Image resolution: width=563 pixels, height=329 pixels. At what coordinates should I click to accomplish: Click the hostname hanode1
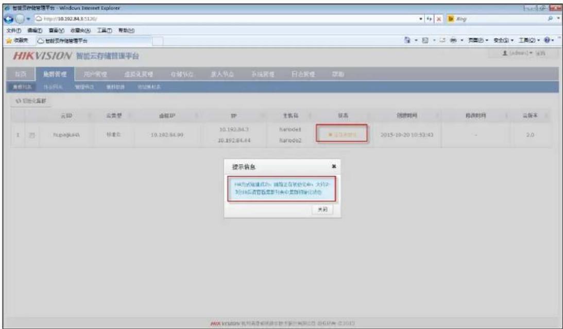[x=290, y=129]
